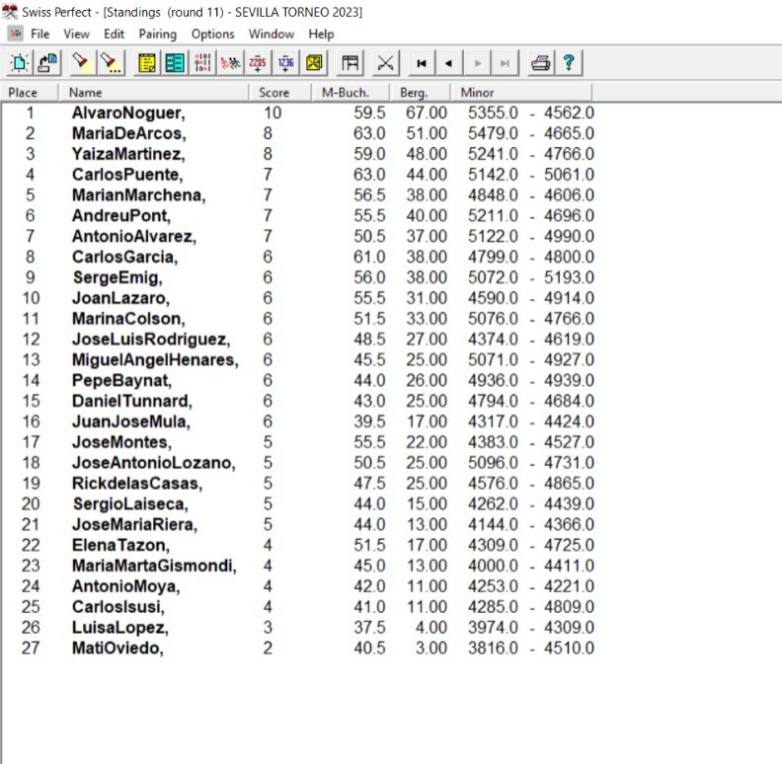Select player DanielTunnard
Image resolution: width=782 pixels, height=764 pixels.
[132, 401]
